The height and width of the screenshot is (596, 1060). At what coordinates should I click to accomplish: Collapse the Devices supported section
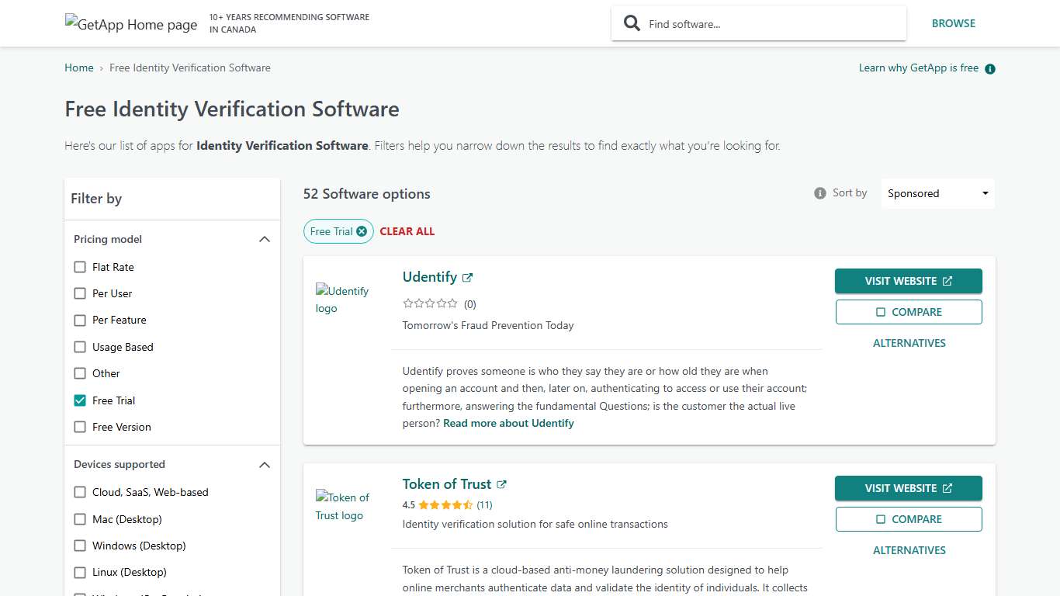tap(265, 464)
